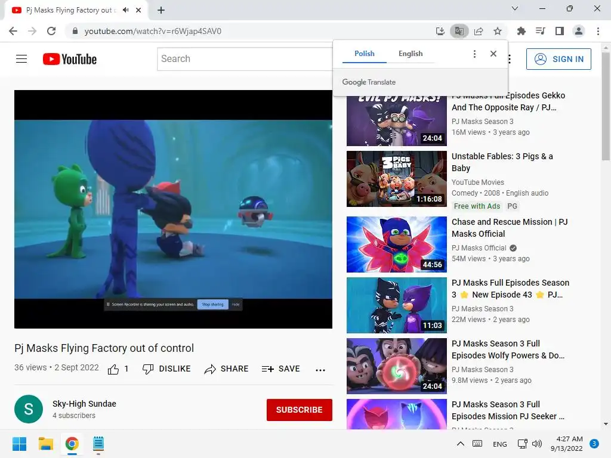Click the Google Translate icon in address bar
Image resolution: width=611 pixels, height=458 pixels.
[x=459, y=31]
